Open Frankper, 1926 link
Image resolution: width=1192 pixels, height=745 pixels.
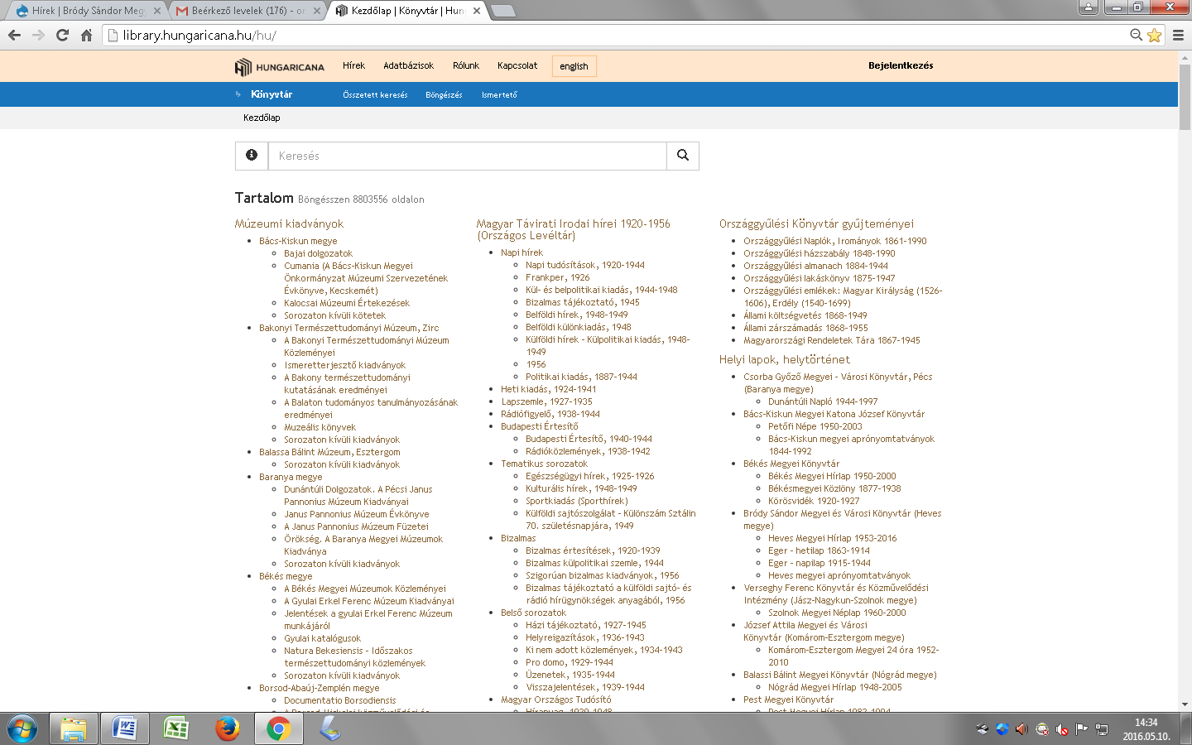(x=558, y=277)
